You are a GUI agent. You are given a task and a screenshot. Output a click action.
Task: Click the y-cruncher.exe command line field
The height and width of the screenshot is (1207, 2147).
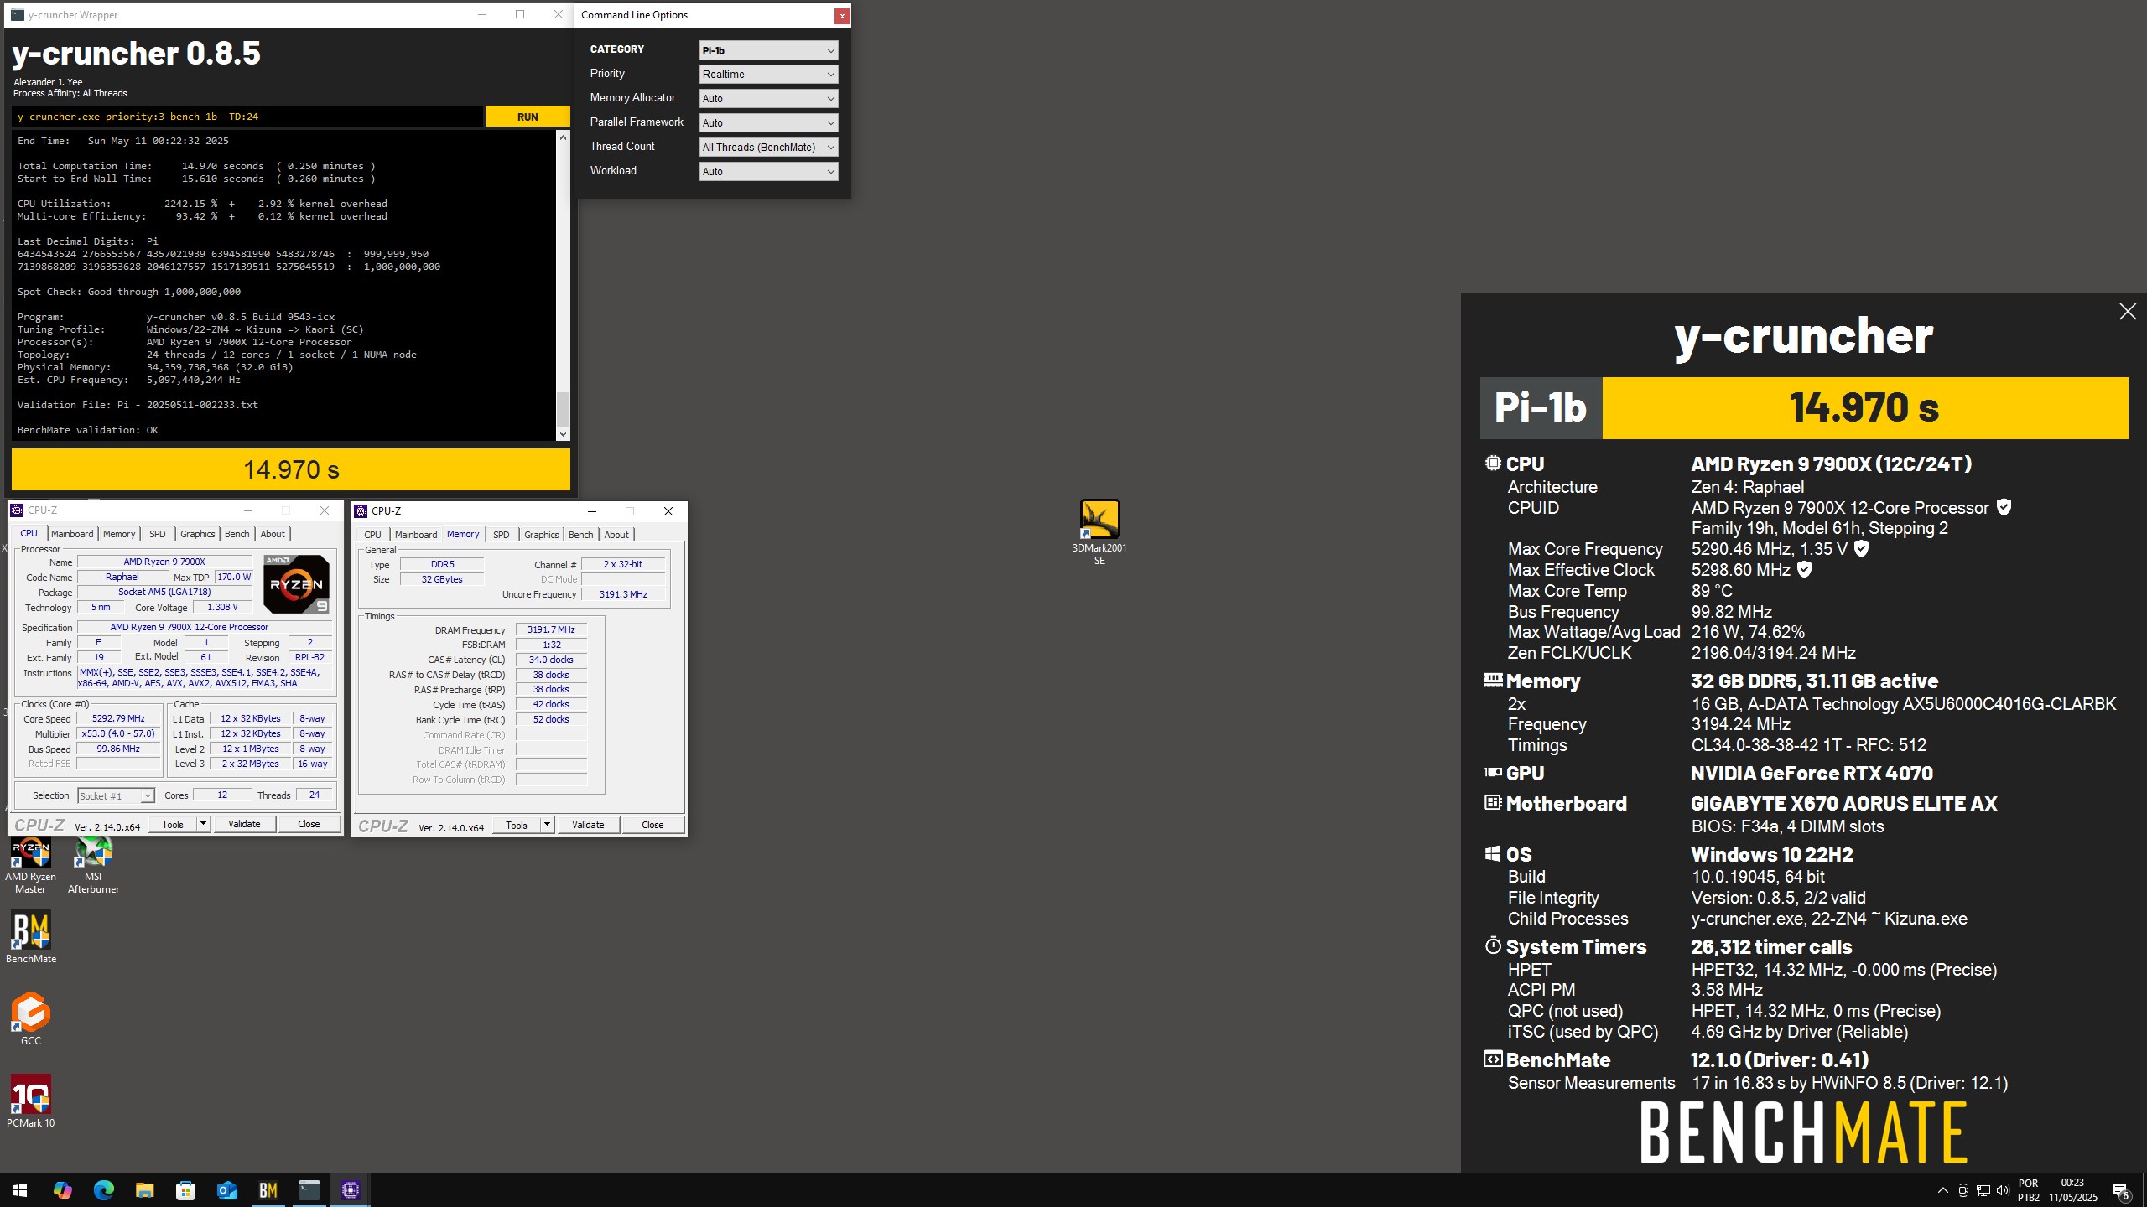tap(248, 117)
